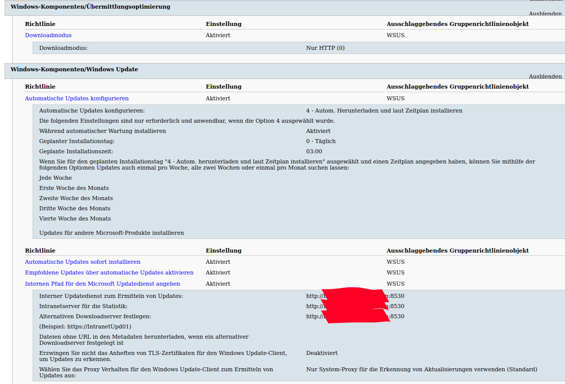
Task: Click the '(Beispiel: https://IntranetUpd01)' example text
Action: [85, 326]
